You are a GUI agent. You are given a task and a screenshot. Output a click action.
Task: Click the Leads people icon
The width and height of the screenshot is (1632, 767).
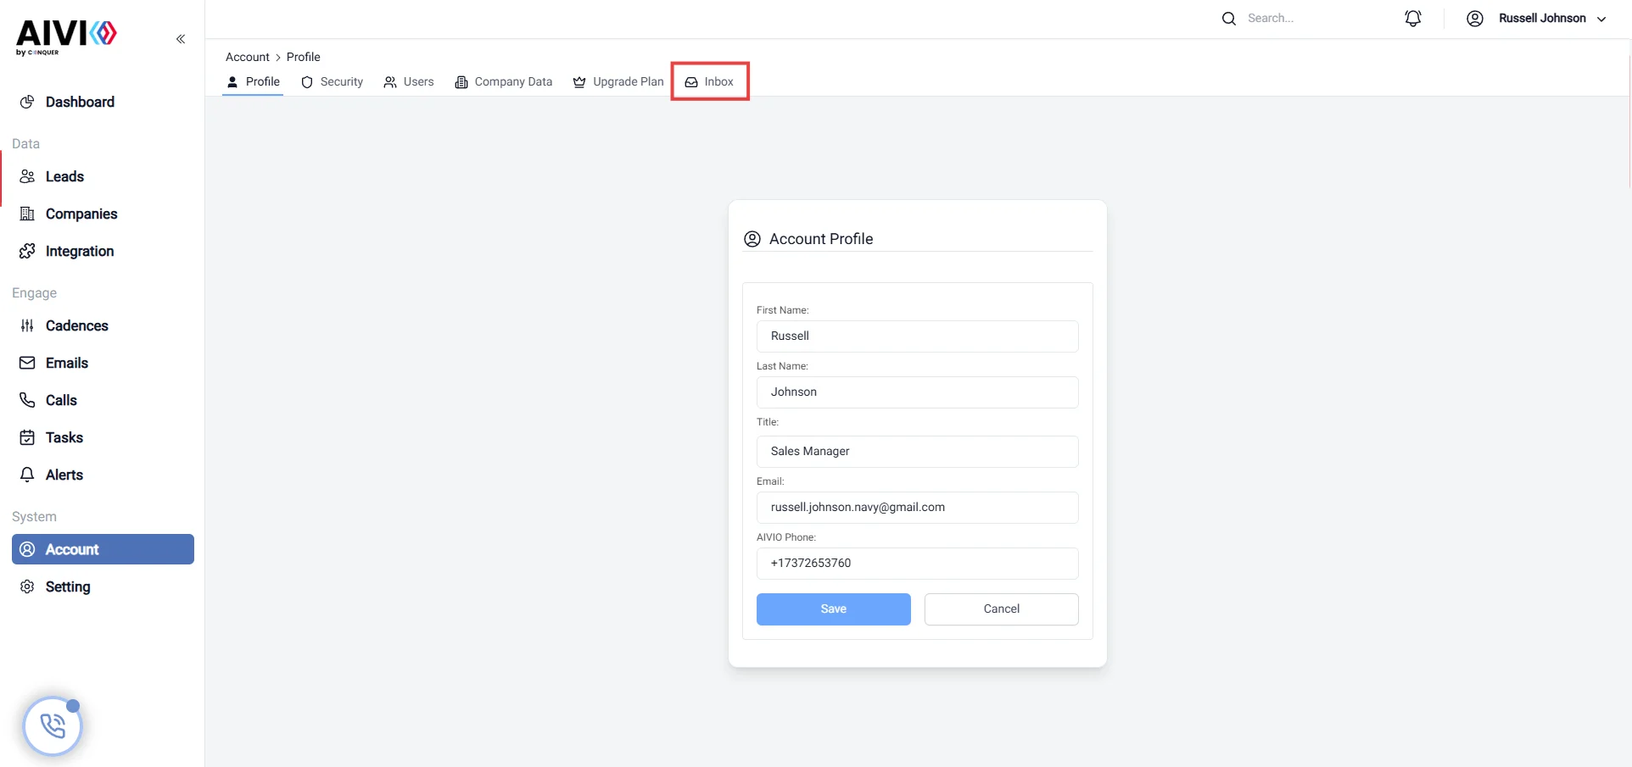point(27,176)
